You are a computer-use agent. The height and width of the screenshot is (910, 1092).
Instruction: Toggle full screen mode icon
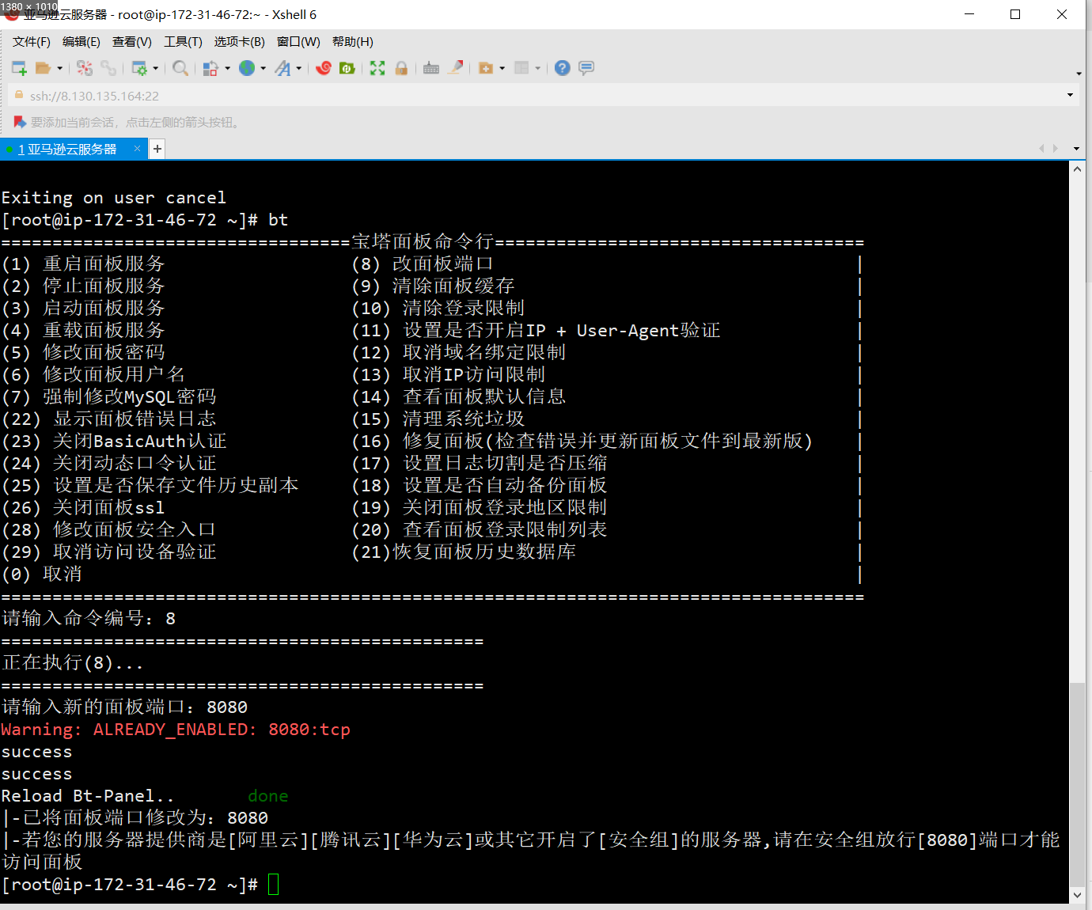[x=377, y=68]
